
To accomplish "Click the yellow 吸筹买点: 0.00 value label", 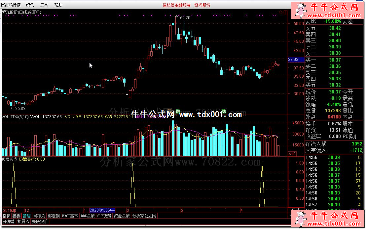I will [x=32, y=159].
